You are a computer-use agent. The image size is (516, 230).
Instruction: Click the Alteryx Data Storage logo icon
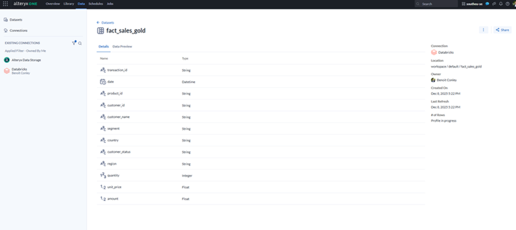(x=7, y=60)
